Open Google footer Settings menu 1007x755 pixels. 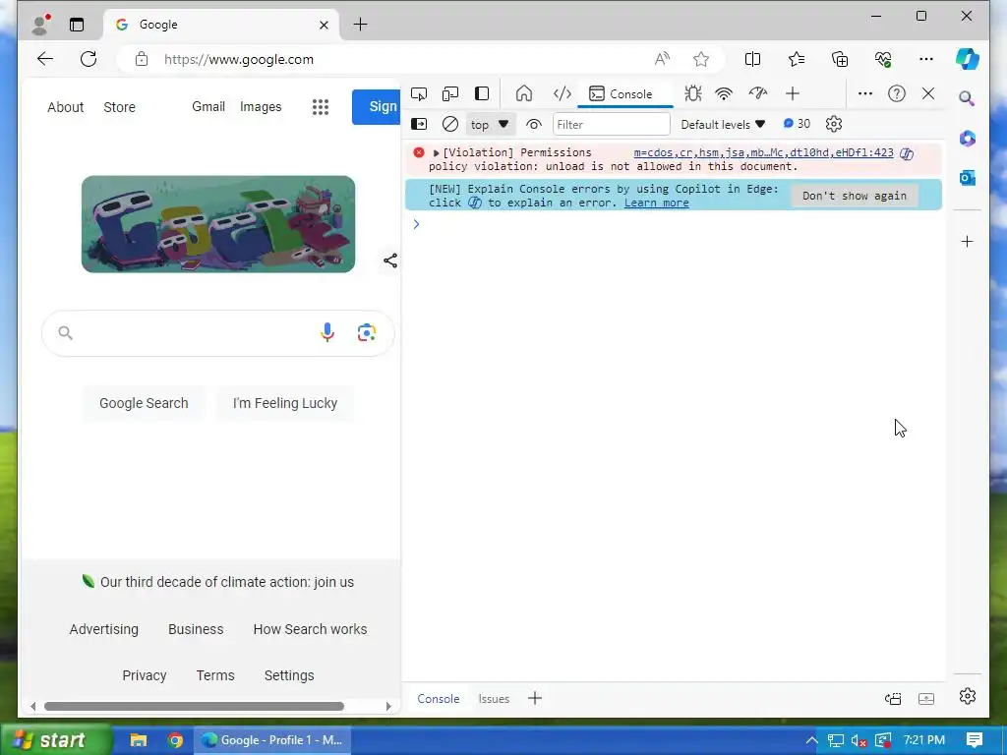click(289, 675)
